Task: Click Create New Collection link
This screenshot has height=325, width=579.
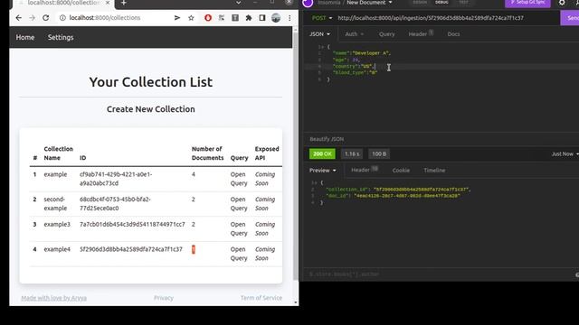Action: click(151, 109)
